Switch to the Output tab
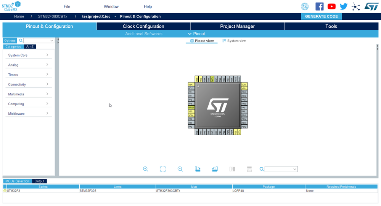 click(x=39, y=181)
